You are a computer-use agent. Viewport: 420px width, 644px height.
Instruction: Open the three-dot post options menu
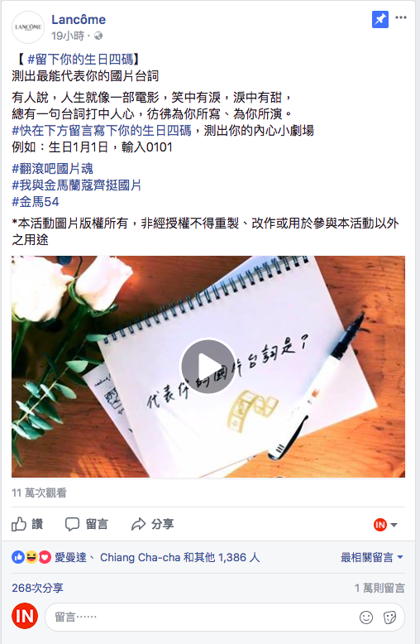coord(401,17)
